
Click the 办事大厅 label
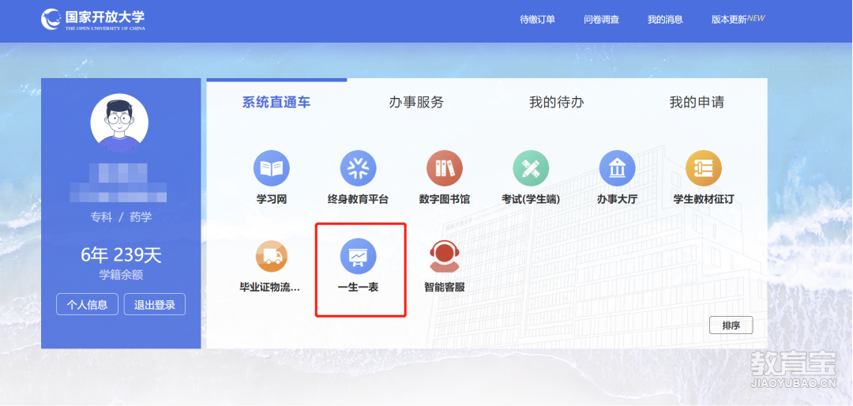pos(617,200)
